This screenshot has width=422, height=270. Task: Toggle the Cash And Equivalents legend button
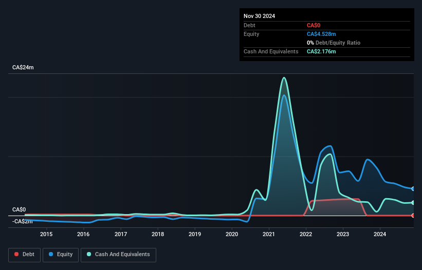click(118, 255)
